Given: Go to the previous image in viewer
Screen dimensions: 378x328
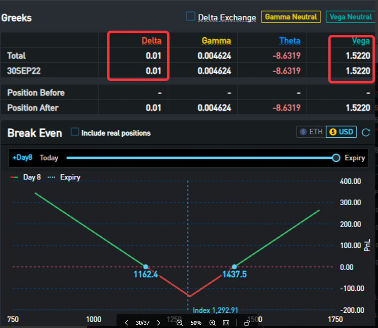Looking at the screenshot, I should coord(127,323).
